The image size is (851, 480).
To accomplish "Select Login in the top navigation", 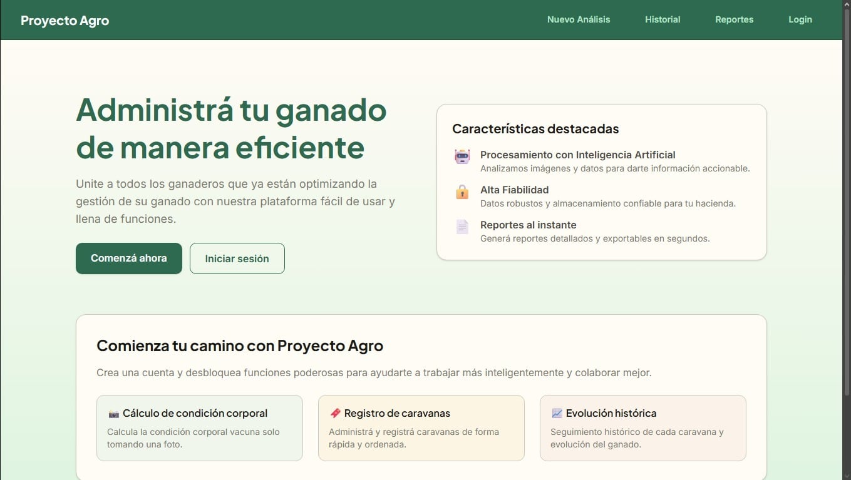I will (x=800, y=19).
